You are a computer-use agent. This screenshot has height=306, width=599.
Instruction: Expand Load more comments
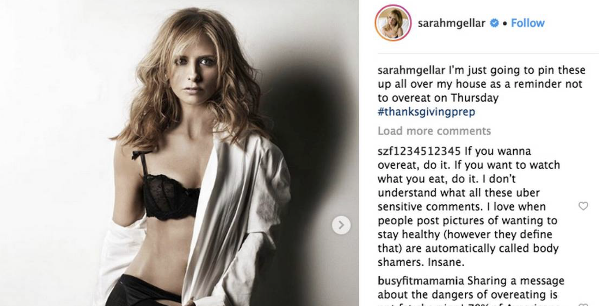[x=434, y=131]
